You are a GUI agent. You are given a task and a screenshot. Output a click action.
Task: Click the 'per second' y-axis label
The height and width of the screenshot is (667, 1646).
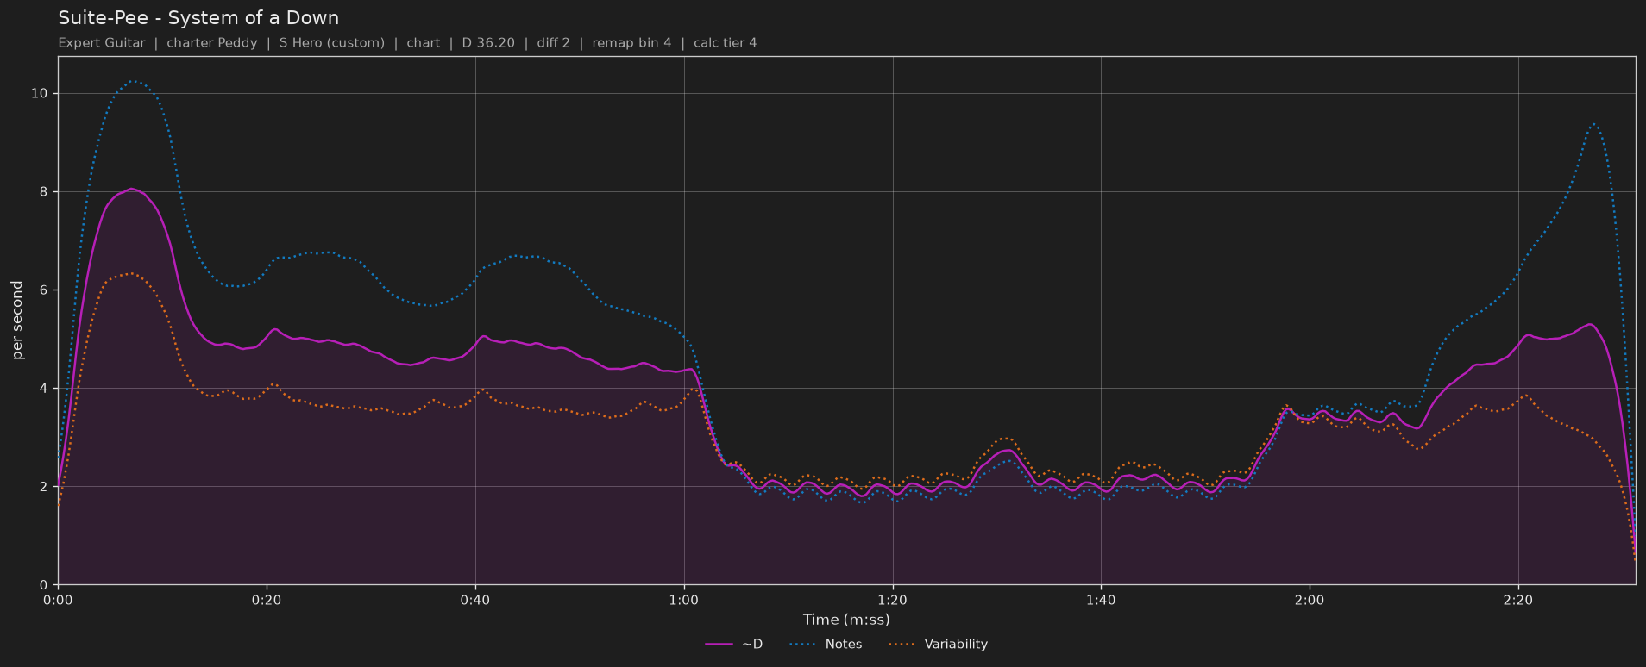tap(17, 320)
